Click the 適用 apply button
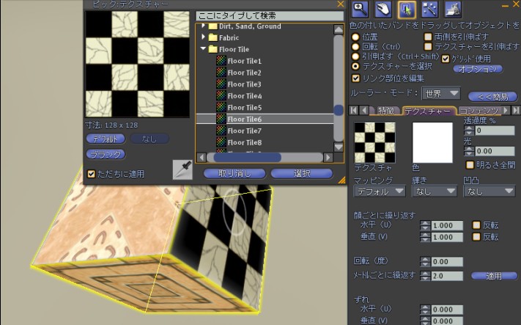 494,276
